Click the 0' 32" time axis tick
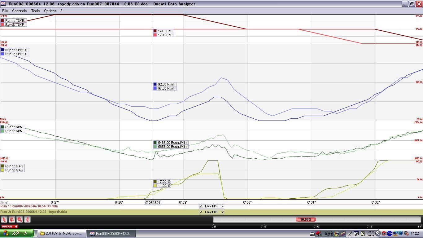 coord(376,202)
